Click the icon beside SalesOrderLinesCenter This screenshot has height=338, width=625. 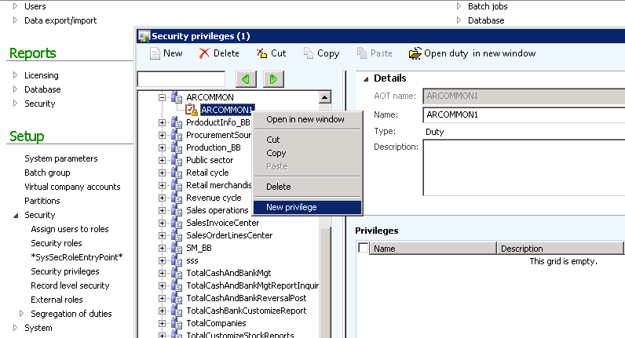coord(177,235)
